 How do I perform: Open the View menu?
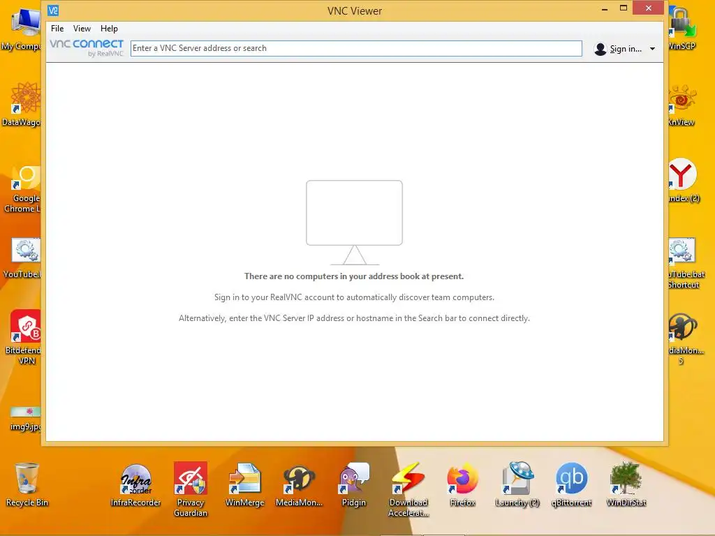point(82,28)
